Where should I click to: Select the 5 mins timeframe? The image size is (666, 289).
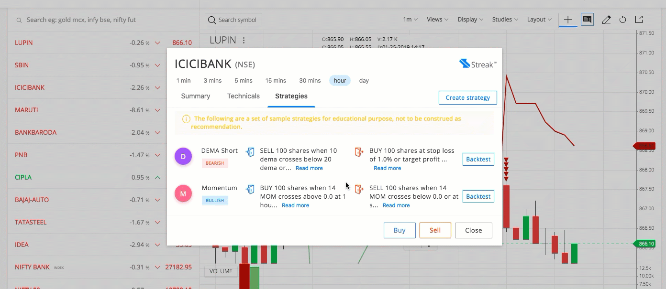pos(244,81)
